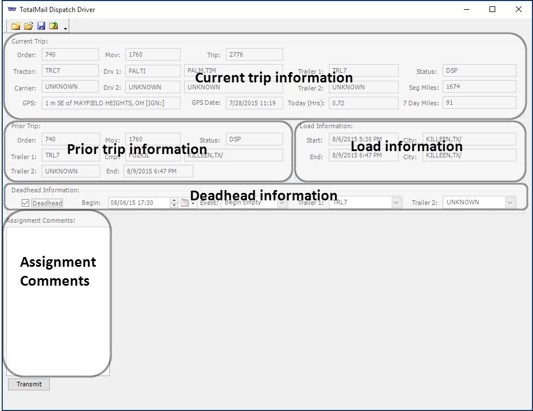
Task: Expand the Deadhead Trailer 2 dropdown
Action: 510,203
